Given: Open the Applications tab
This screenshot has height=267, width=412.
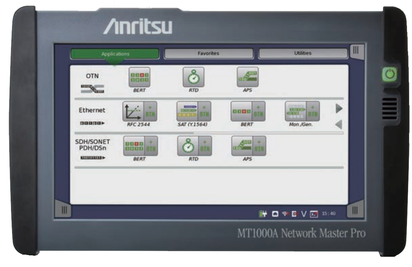Looking at the screenshot, I should [115, 54].
